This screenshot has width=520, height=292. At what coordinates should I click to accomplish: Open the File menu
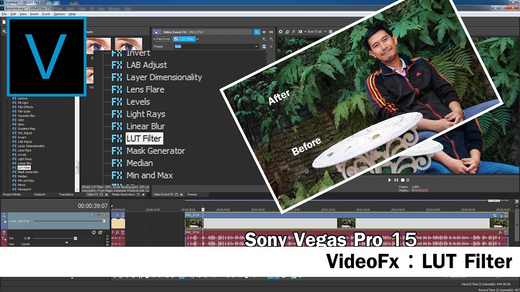(4, 14)
